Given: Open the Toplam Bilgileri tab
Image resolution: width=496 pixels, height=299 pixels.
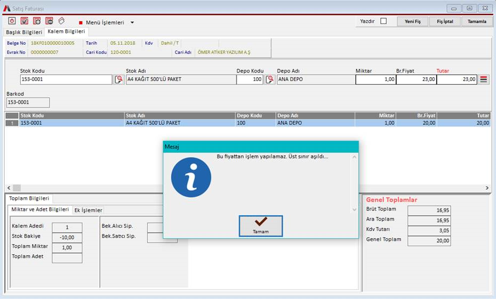Looking at the screenshot, I should tap(29, 198).
